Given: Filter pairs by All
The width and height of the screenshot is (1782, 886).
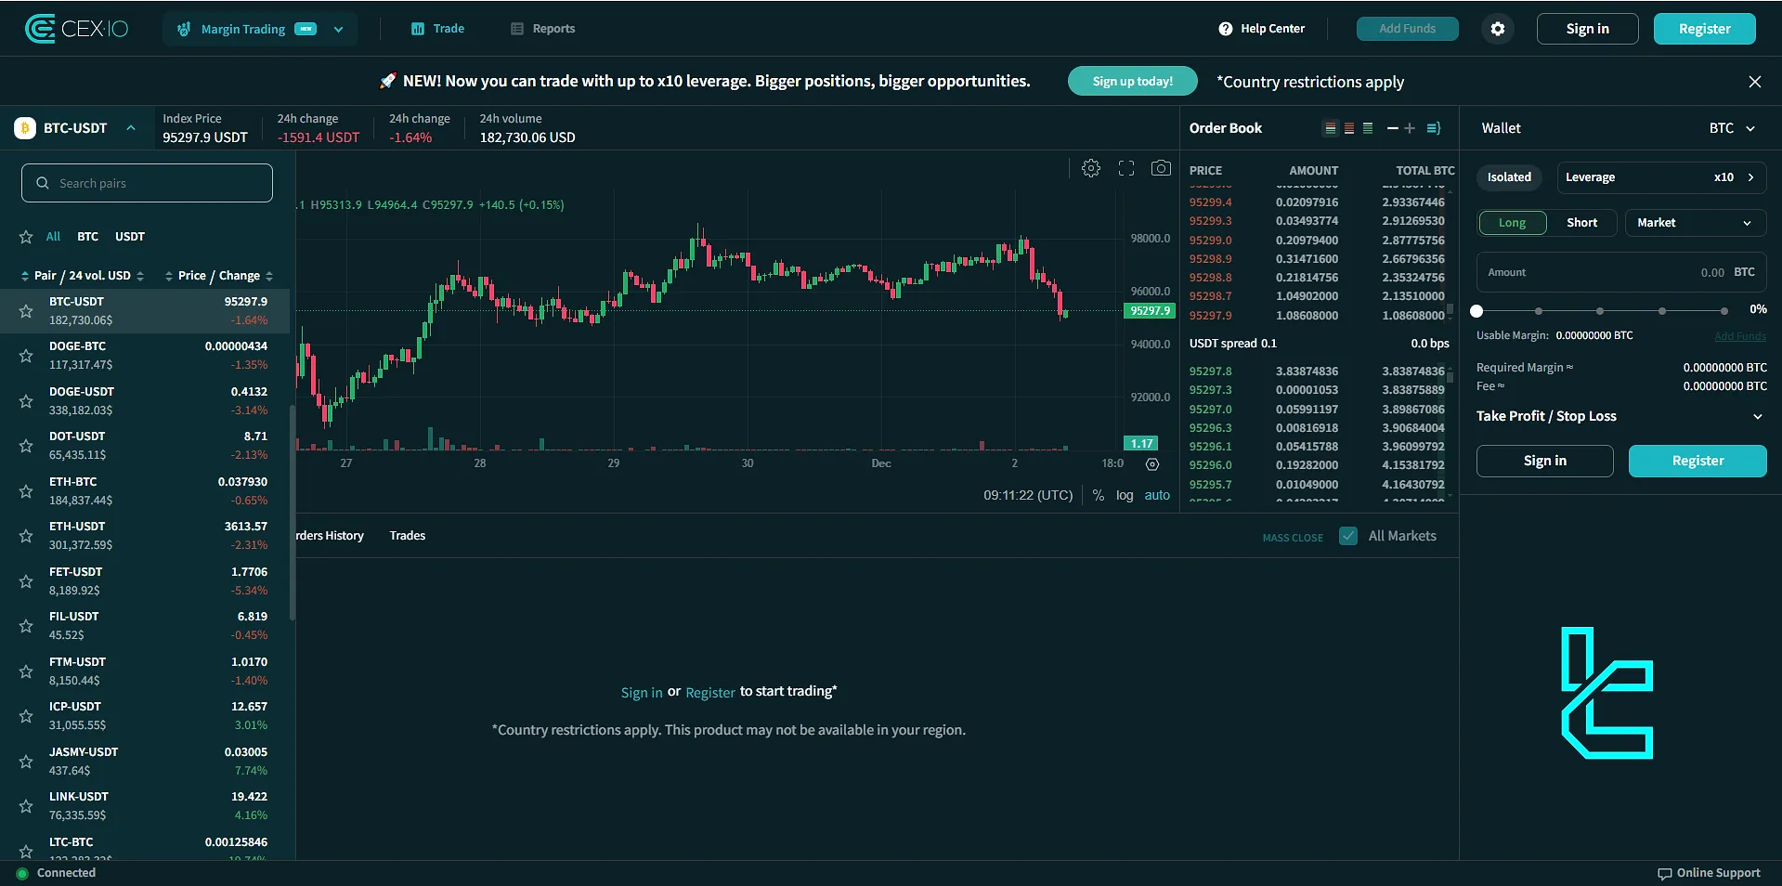Looking at the screenshot, I should [x=53, y=237].
